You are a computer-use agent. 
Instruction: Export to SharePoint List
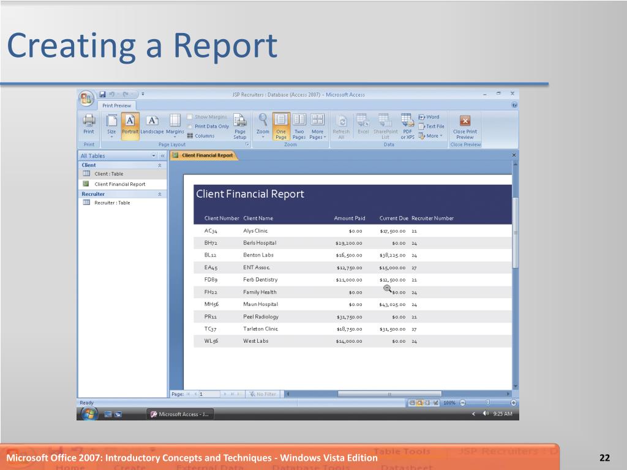pos(386,126)
